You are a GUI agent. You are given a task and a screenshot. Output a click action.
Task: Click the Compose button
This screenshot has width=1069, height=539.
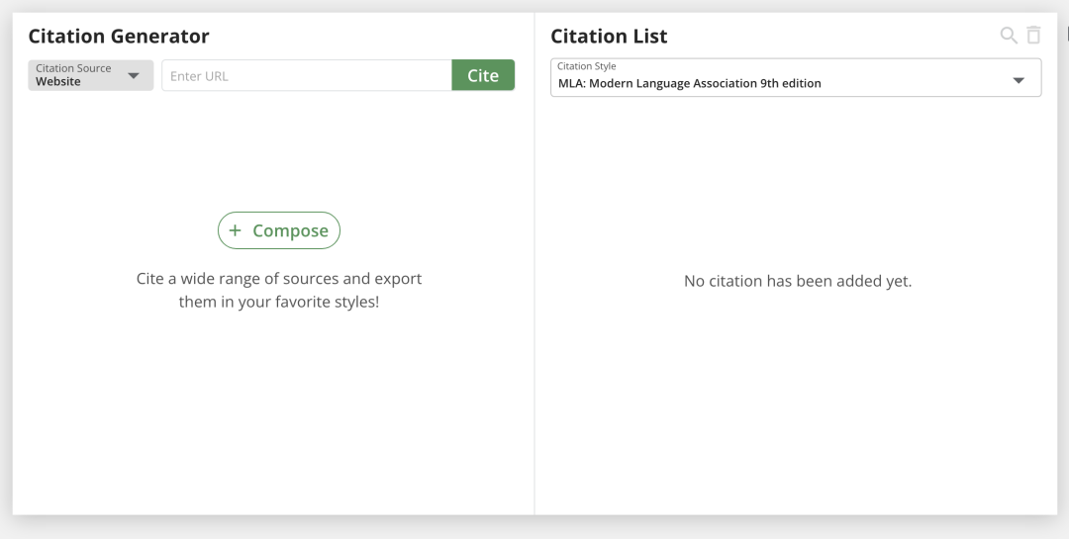(279, 230)
